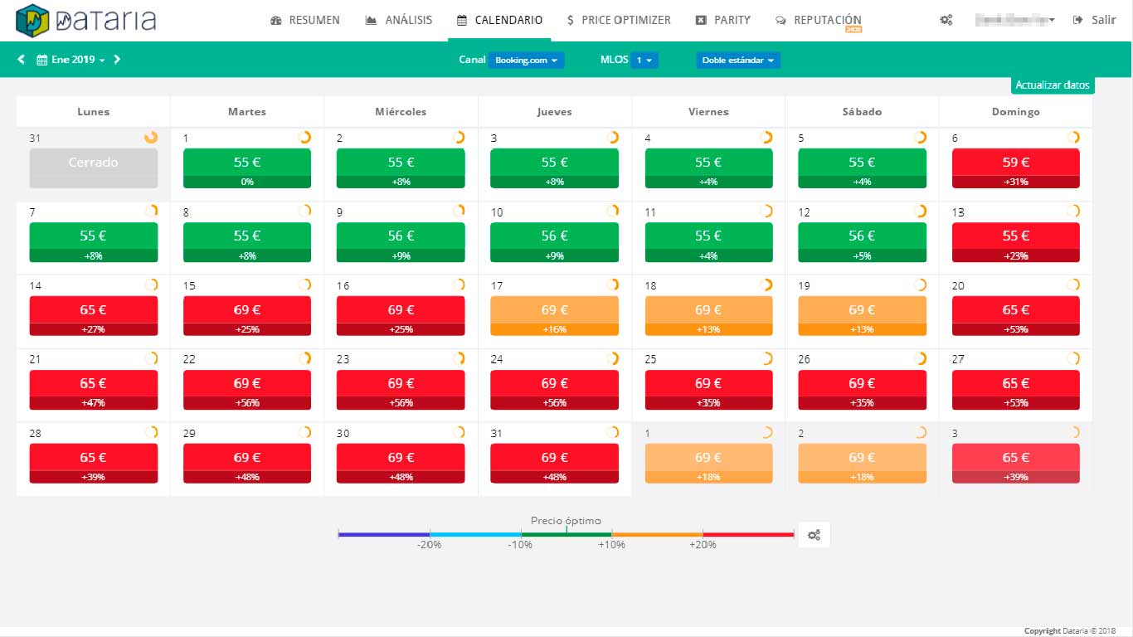Select the 55 € price on January 1
Image resolution: width=1133 pixels, height=637 pixels.
pyautogui.click(x=246, y=163)
